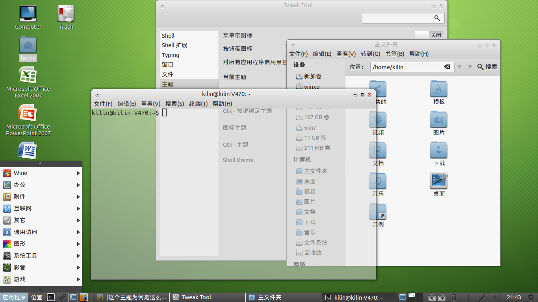538x302 pixels.
Task: Expand the Wine submenu in the applications menu
Action: pyautogui.click(x=41, y=173)
